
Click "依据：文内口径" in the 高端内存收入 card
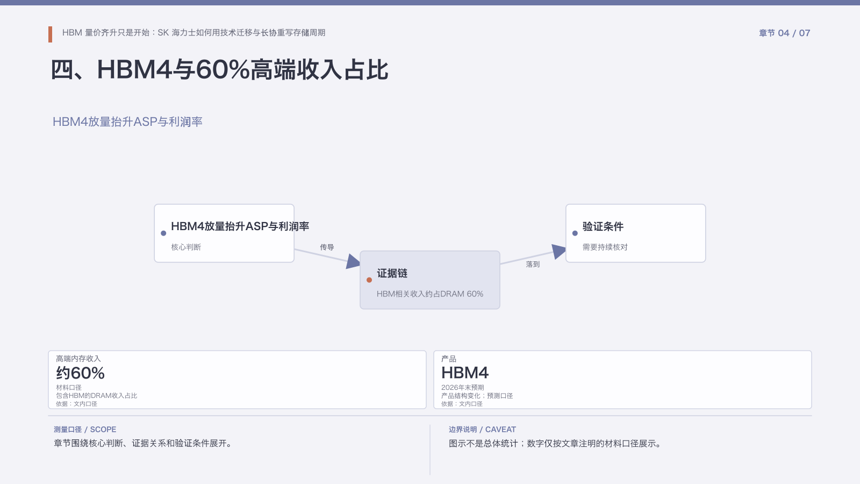tap(76, 404)
